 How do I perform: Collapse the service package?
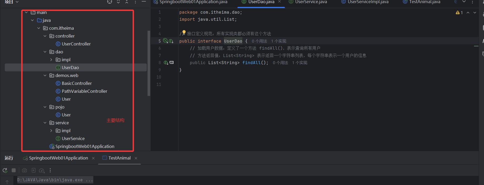click(45, 123)
